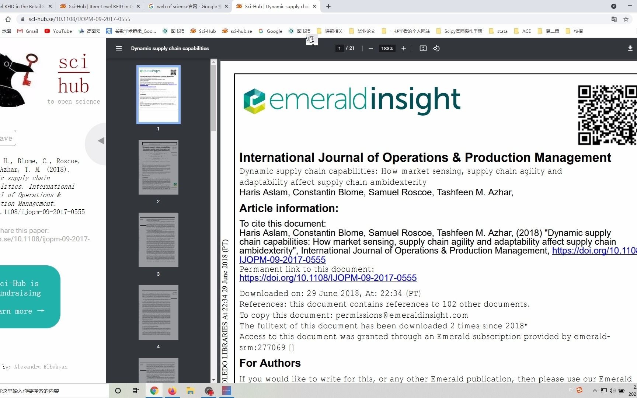Download the PDF document

[630, 48]
